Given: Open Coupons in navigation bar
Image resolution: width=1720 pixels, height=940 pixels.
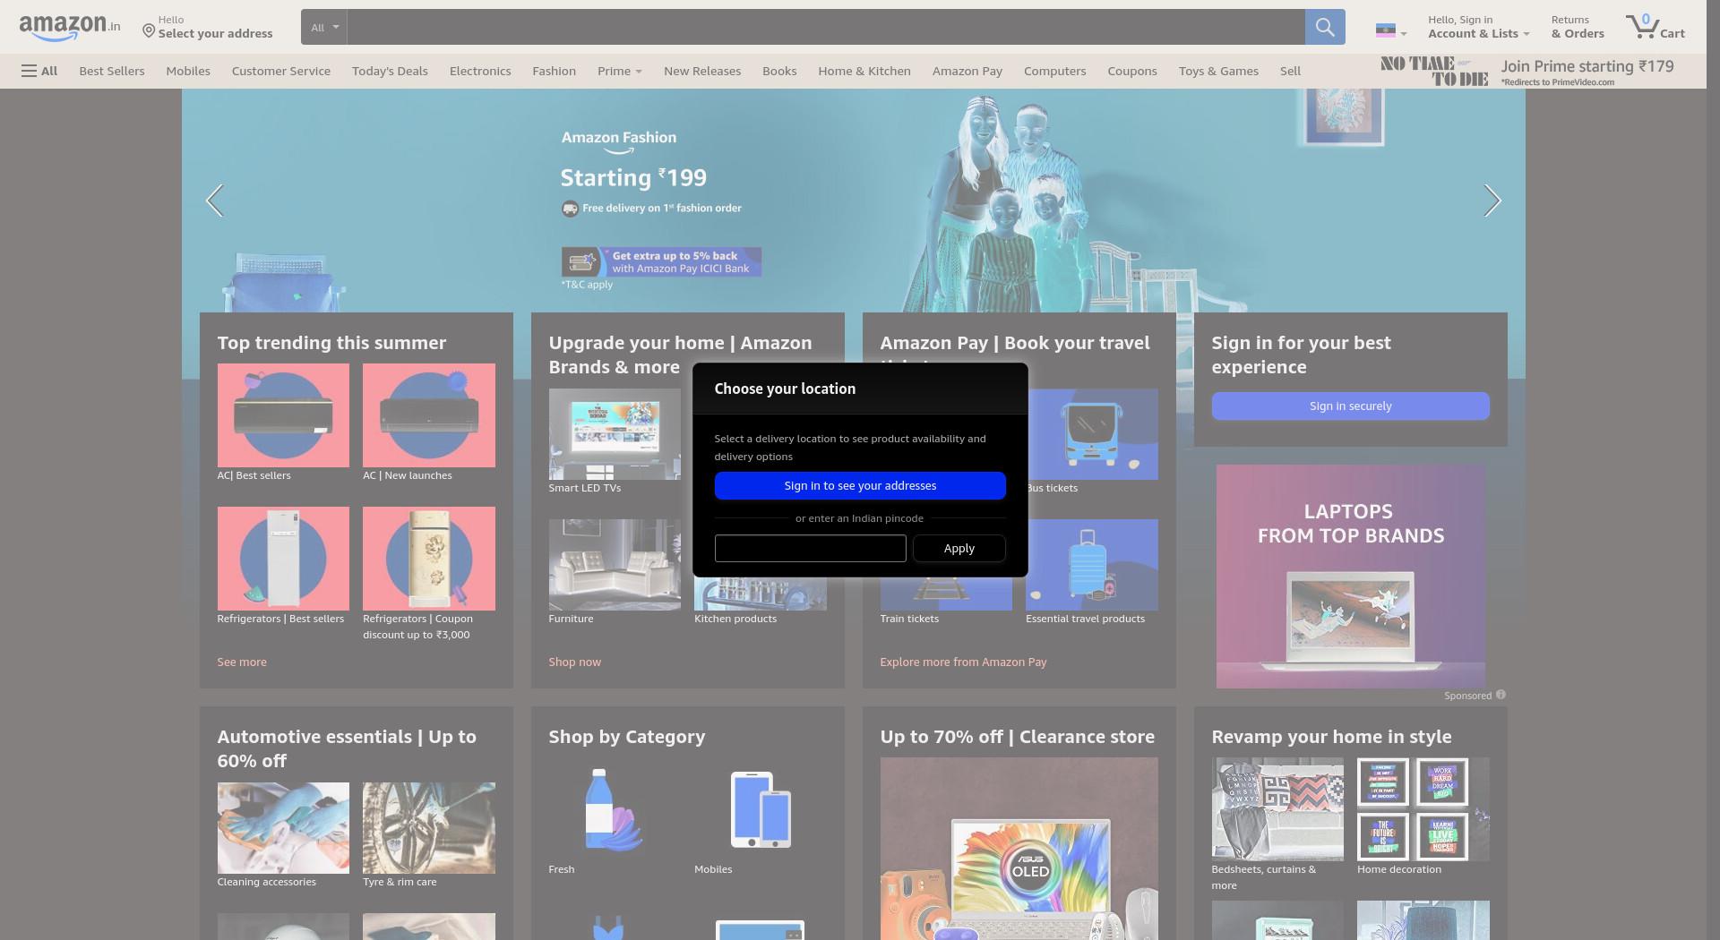Looking at the screenshot, I should (x=1132, y=71).
